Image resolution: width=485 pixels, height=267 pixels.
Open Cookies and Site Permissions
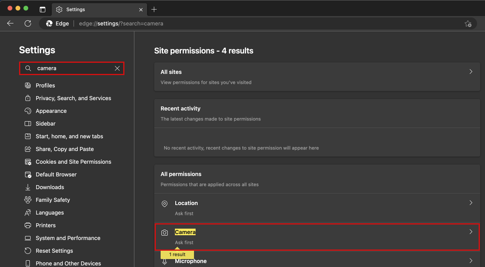pos(73,162)
